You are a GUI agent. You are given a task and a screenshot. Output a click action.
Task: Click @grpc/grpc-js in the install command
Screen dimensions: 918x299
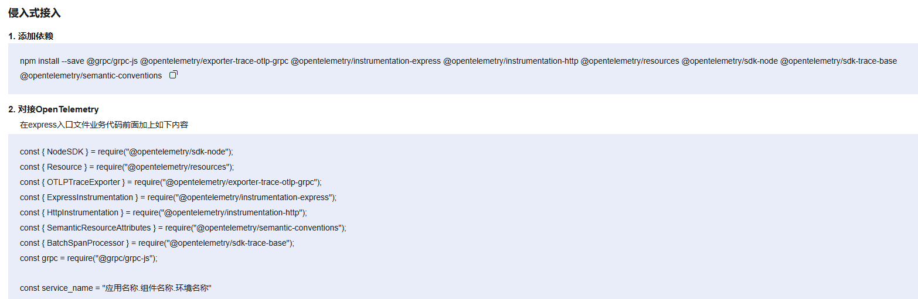point(112,61)
